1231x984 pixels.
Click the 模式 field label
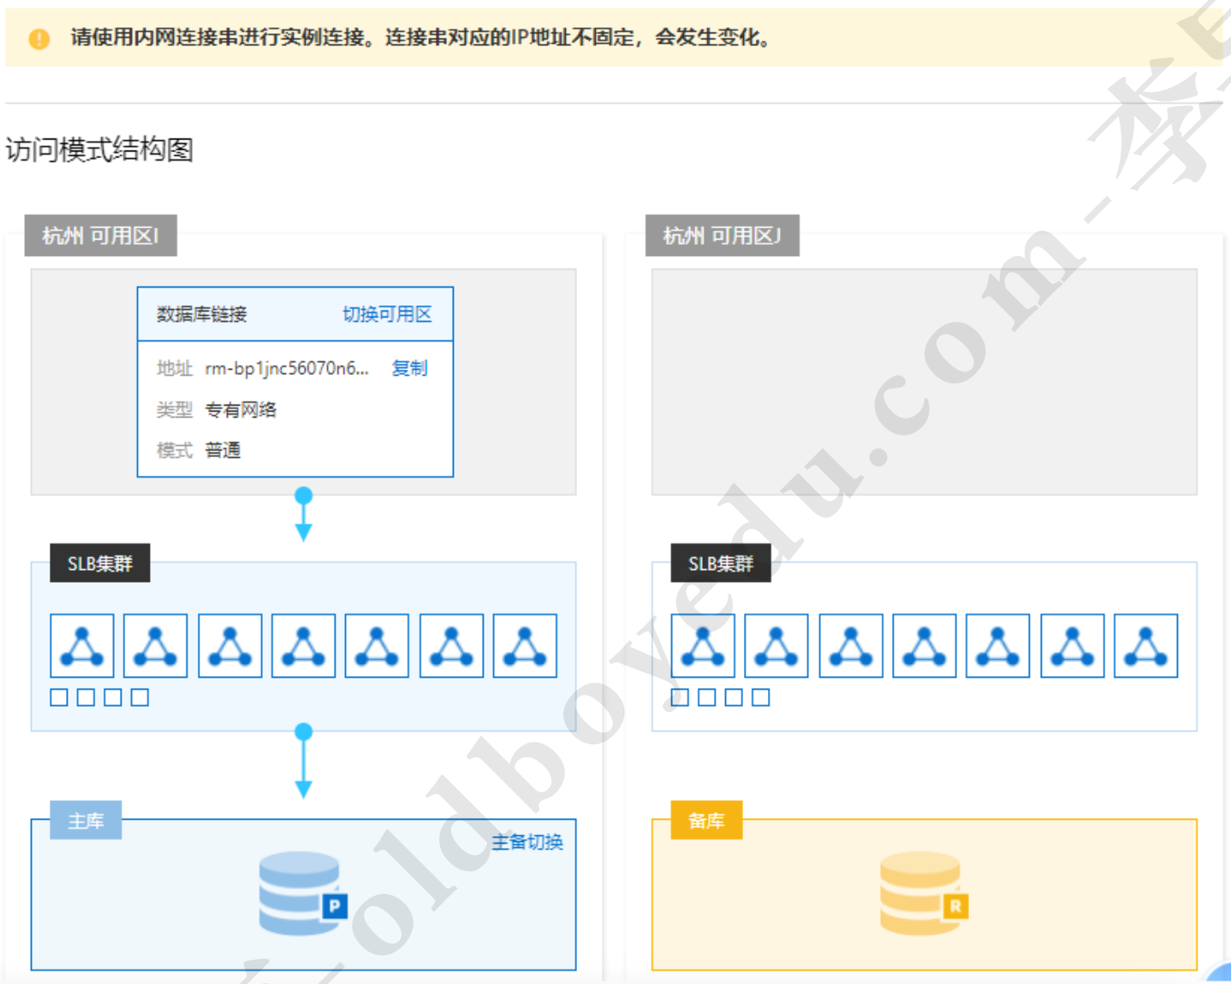click(x=175, y=450)
